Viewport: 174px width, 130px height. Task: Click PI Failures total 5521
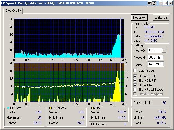click(81, 123)
